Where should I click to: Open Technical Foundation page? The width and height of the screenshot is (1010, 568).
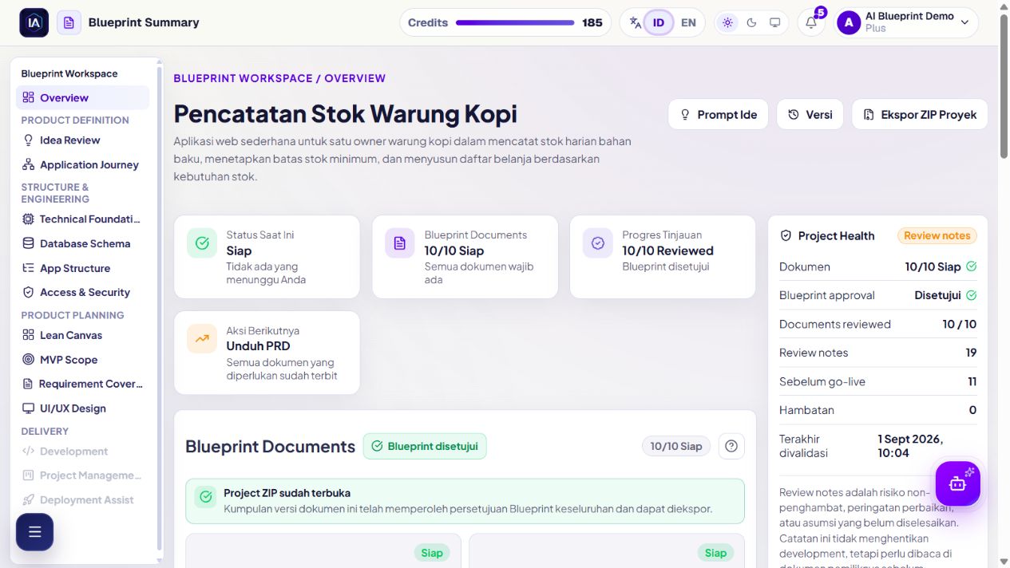coord(82,219)
